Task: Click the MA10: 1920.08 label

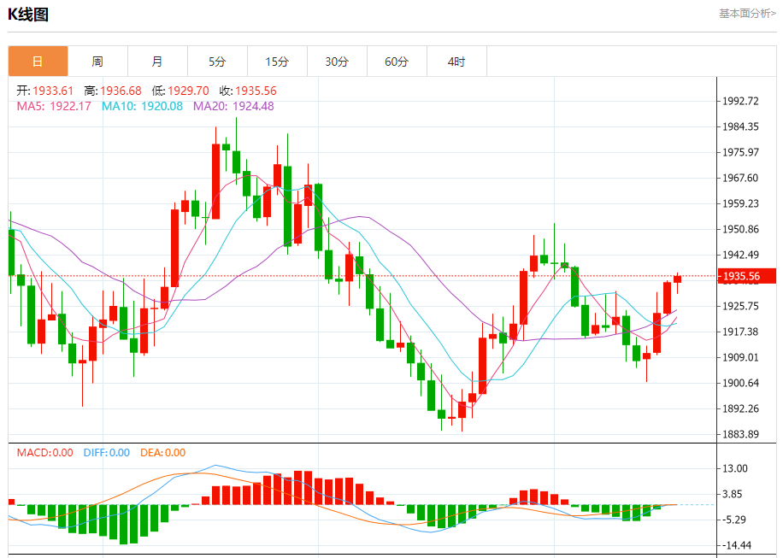Action: click(x=142, y=106)
